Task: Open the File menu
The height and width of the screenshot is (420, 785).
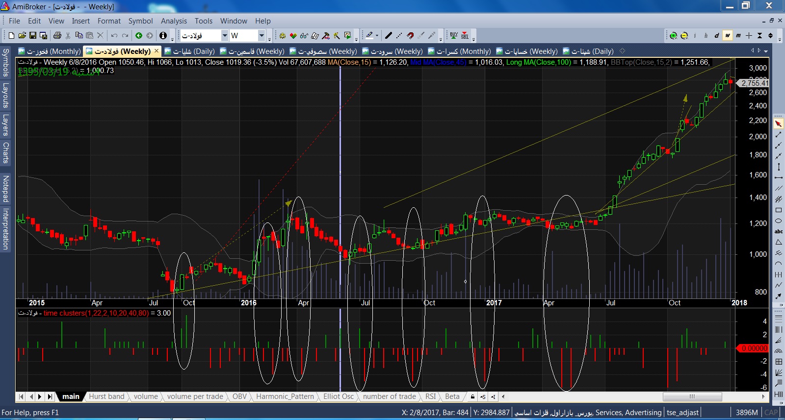Action: (14, 21)
